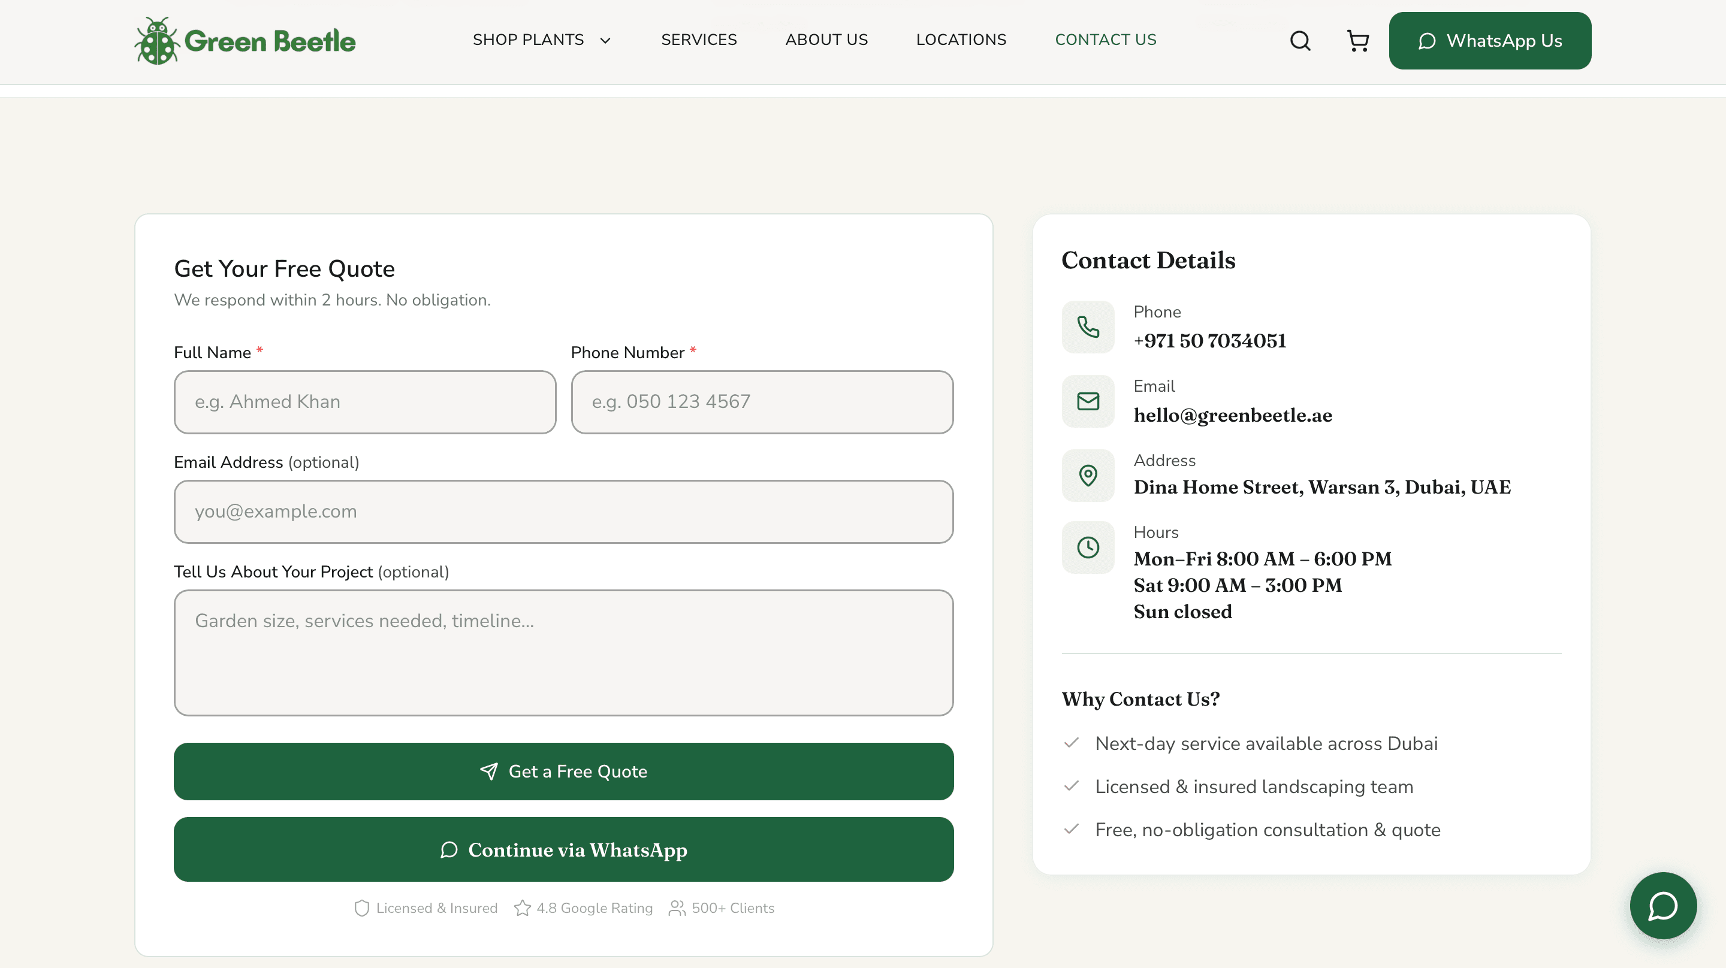Click the 'Email Address (optional)' label
The width and height of the screenshot is (1726, 968).
pyautogui.click(x=267, y=462)
